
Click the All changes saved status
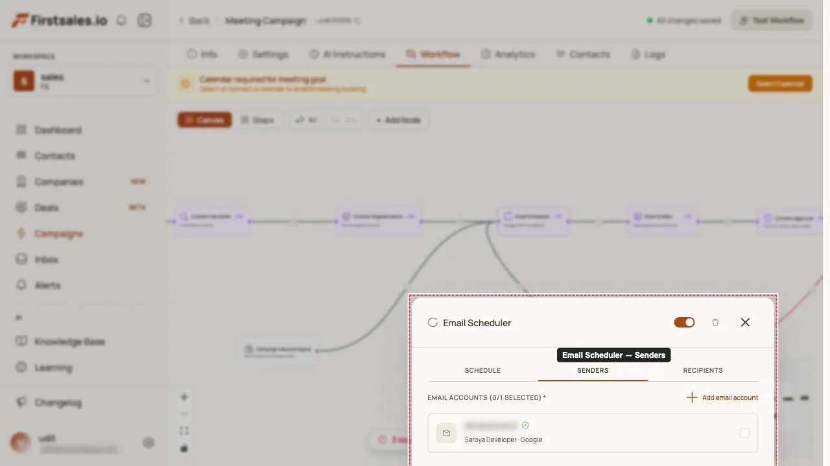(683, 21)
